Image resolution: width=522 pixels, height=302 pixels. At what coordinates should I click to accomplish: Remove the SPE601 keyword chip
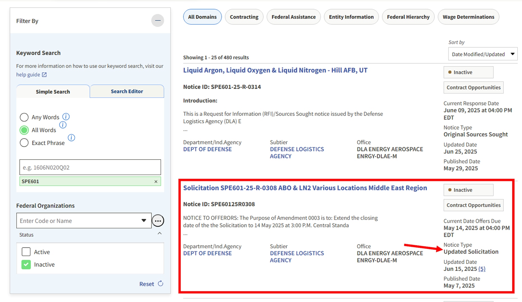pos(156,181)
